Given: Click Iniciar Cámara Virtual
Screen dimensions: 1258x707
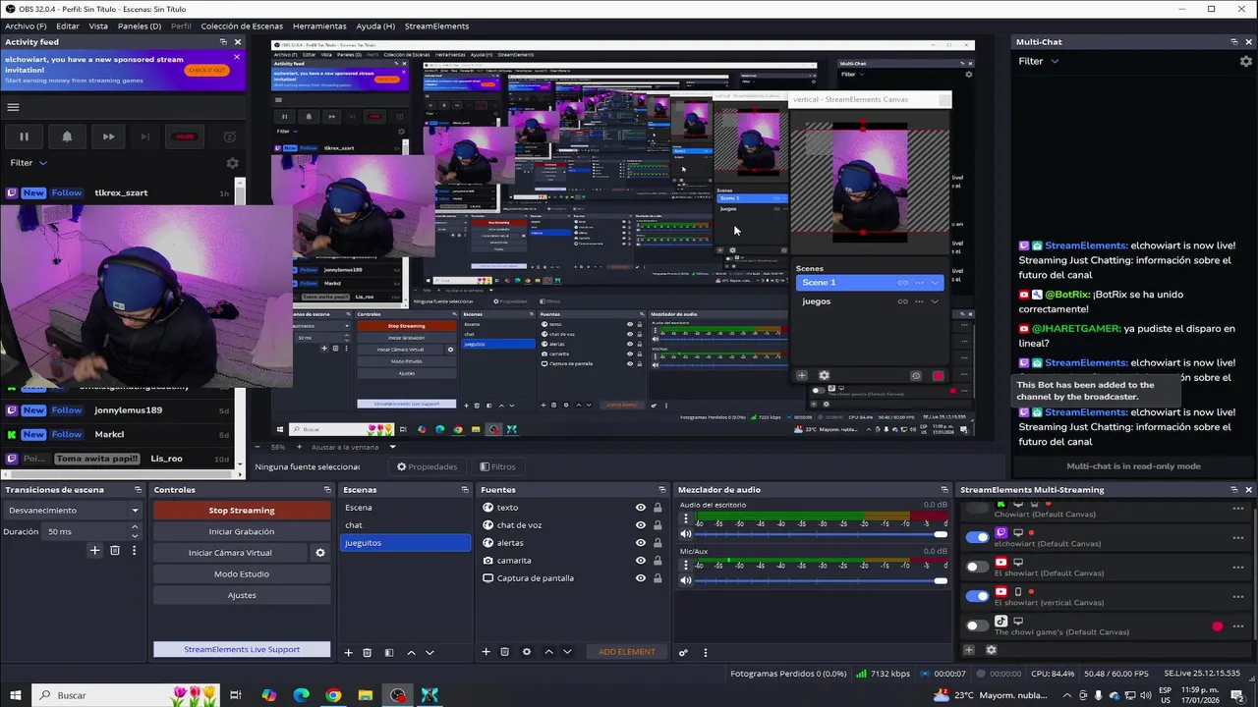Looking at the screenshot, I should (x=230, y=553).
